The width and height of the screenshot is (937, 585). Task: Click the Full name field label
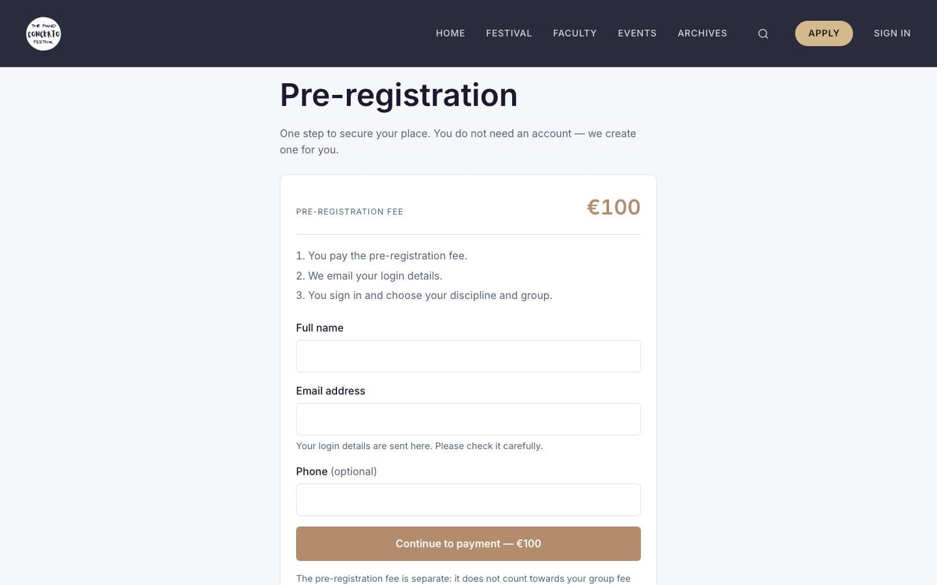[319, 328]
